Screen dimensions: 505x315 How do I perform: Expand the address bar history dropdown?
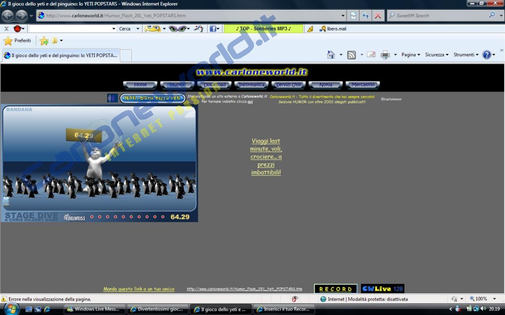tap(343, 15)
